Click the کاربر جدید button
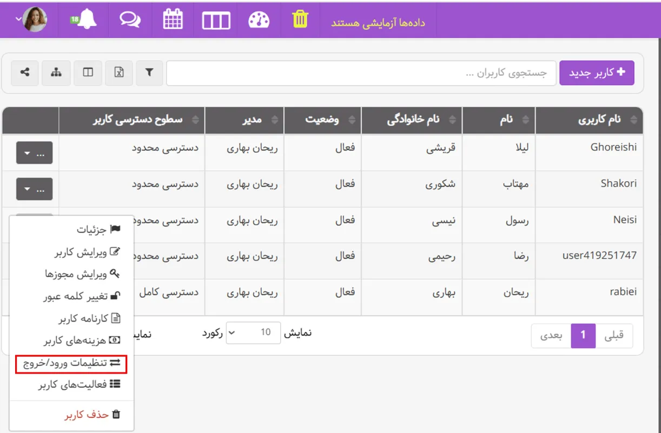 tap(597, 72)
